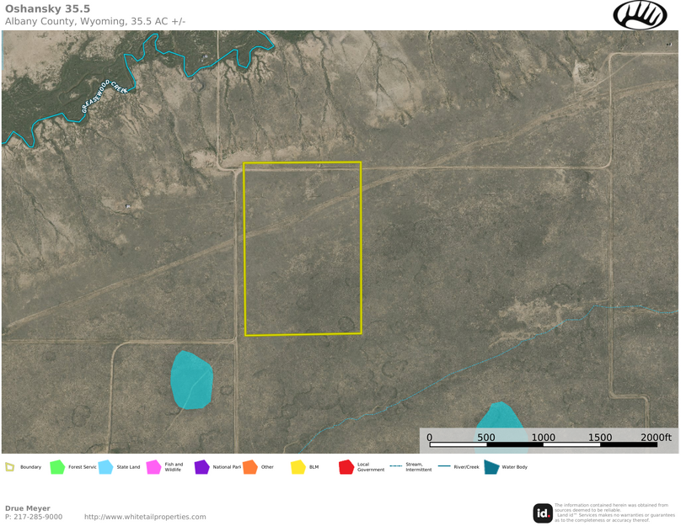This screenshot has width=681, height=526.
Task: Click the Boundary legend icon
Action: click(10, 467)
